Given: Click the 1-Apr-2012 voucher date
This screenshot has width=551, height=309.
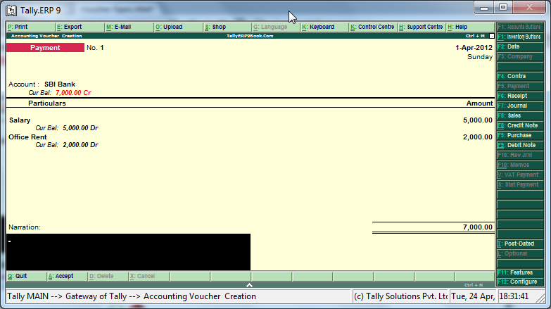Looking at the screenshot, I should pos(474,48).
